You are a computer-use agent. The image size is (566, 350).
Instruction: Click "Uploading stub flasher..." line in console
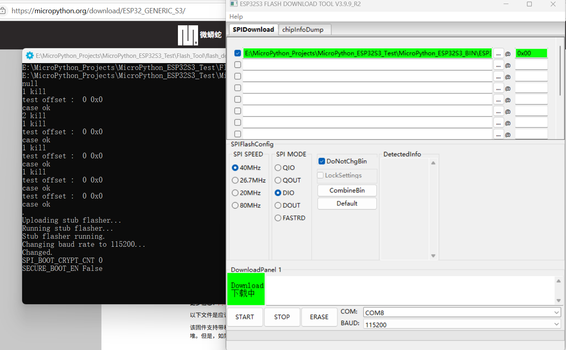(x=72, y=220)
